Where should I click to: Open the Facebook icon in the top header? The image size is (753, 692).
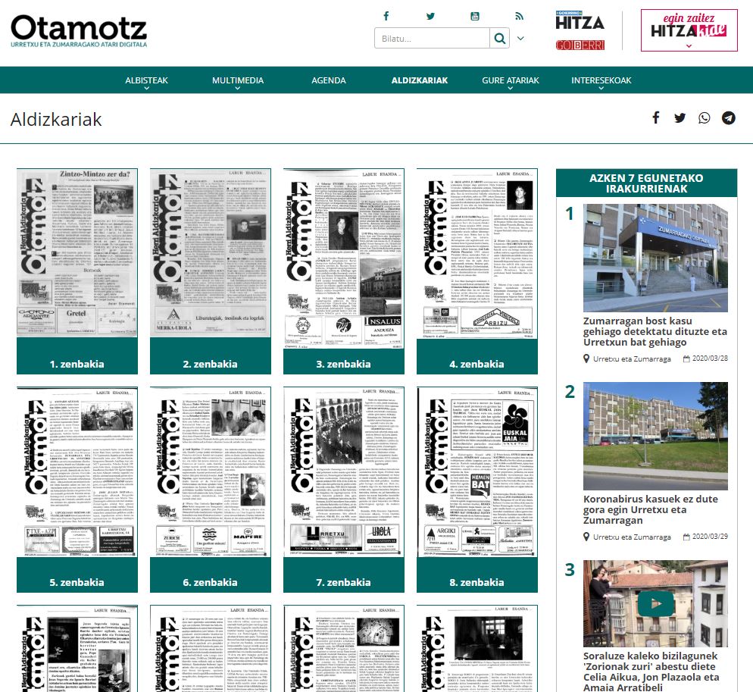pyautogui.click(x=386, y=16)
